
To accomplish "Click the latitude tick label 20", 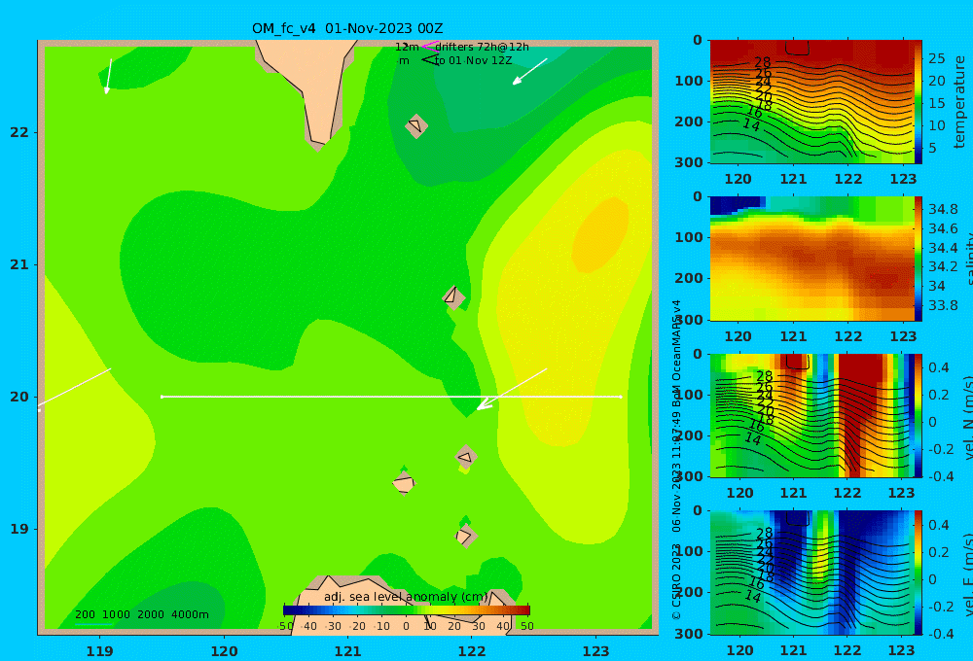I will [19, 397].
